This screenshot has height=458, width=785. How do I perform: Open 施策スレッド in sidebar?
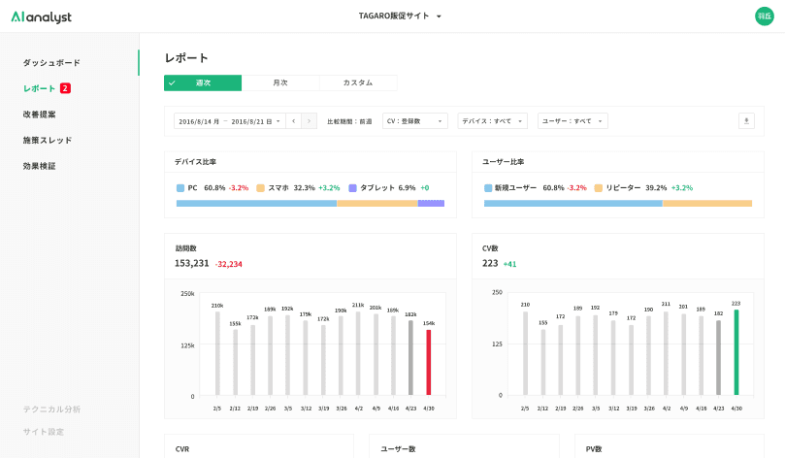(47, 140)
